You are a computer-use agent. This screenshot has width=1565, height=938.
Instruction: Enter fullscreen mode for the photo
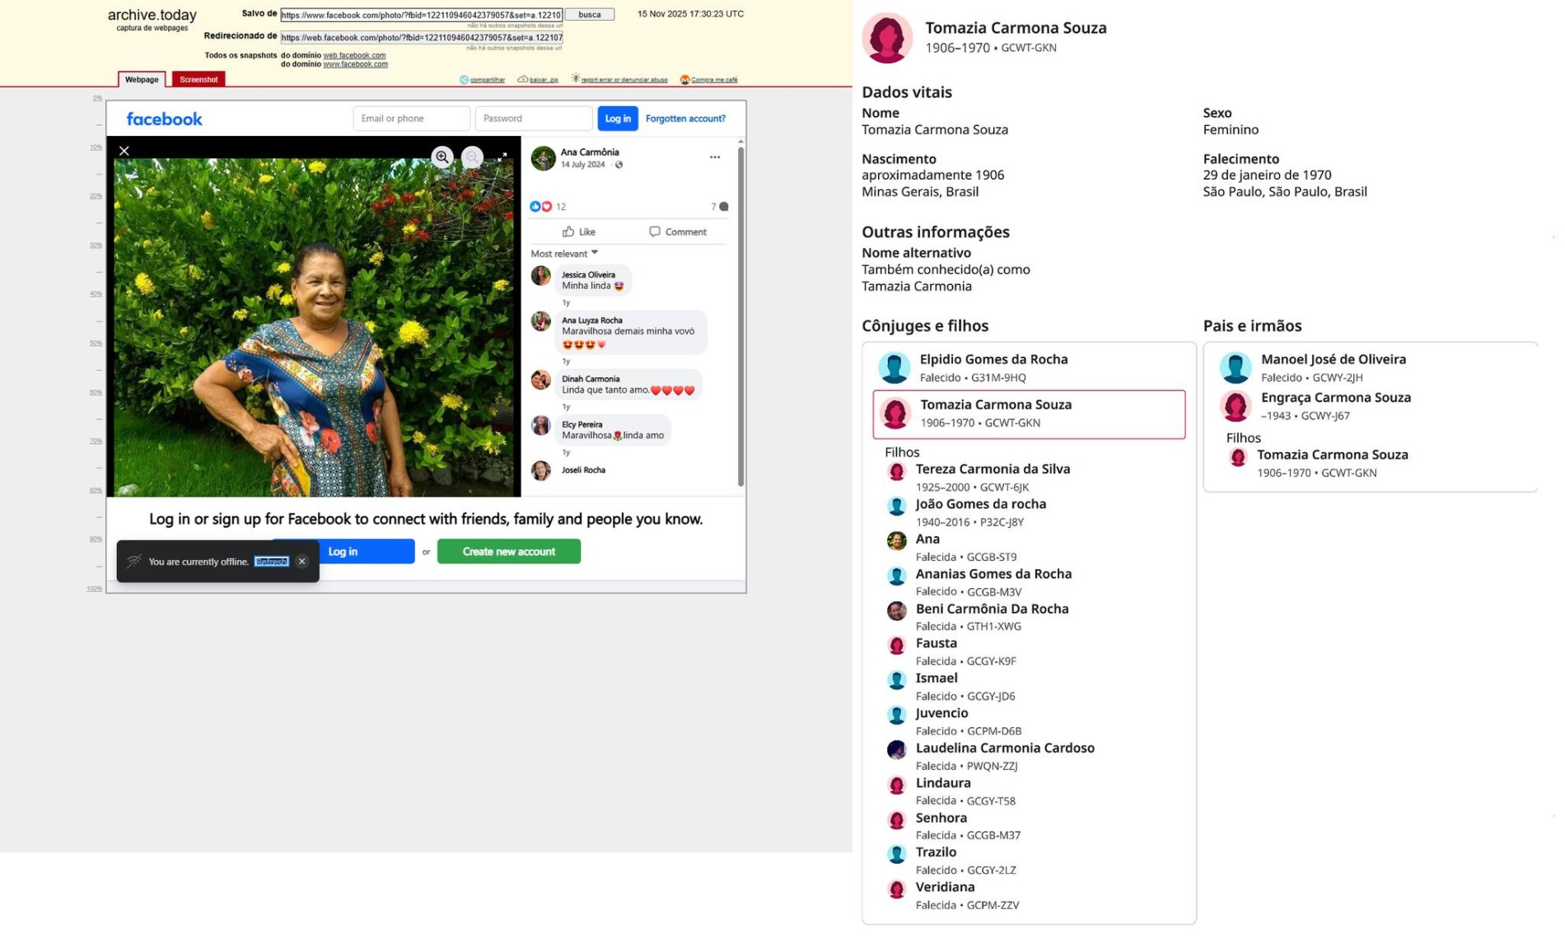point(502,156)
